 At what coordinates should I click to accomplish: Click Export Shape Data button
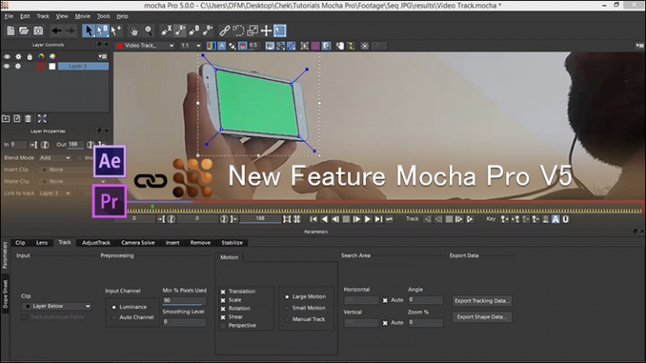click(482, 317)
